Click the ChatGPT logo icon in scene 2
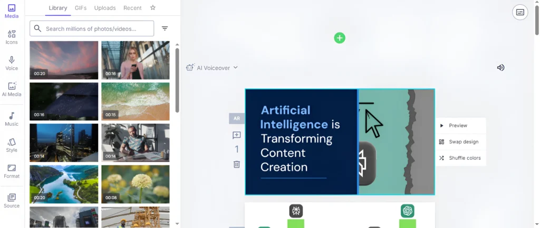This screenshot has width=540, height=228. 408,211
